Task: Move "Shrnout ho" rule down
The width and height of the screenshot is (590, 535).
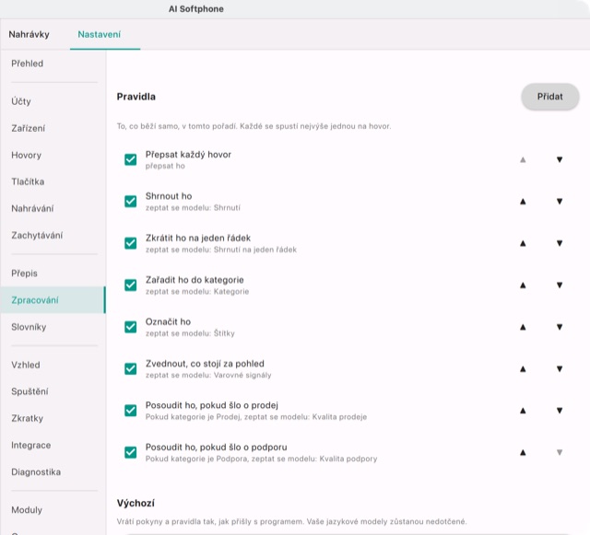Action: pyautogui.click(x=560, y=202)
